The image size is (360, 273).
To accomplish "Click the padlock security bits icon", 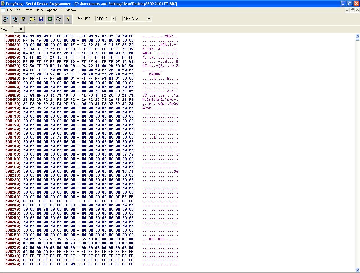I will tap(23, 19).
